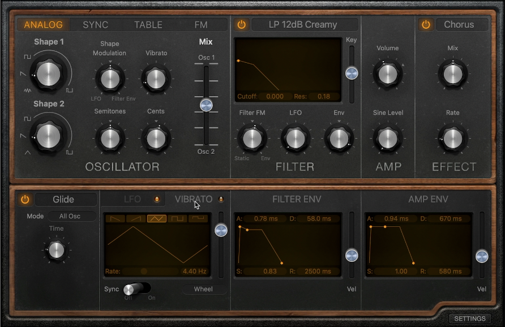Open the Settings panel
Viewport: 505px width, 327px height.
470,319
